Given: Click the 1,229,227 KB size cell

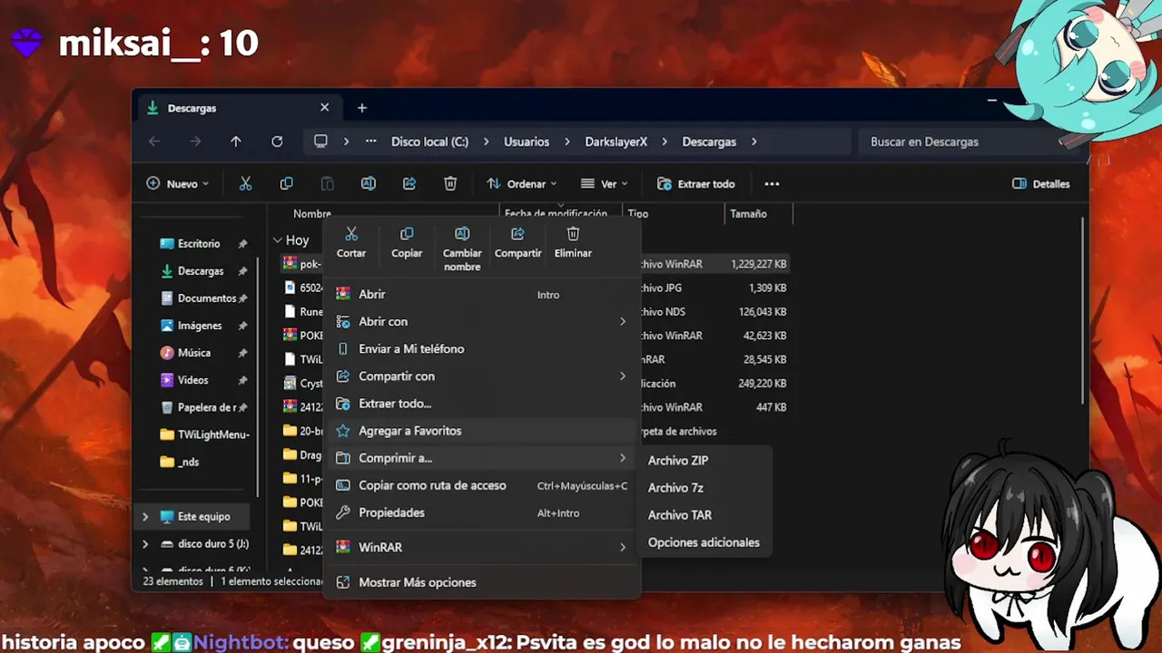Looking at the screenshot, I should pyautogui.click(x=759, y=264).
